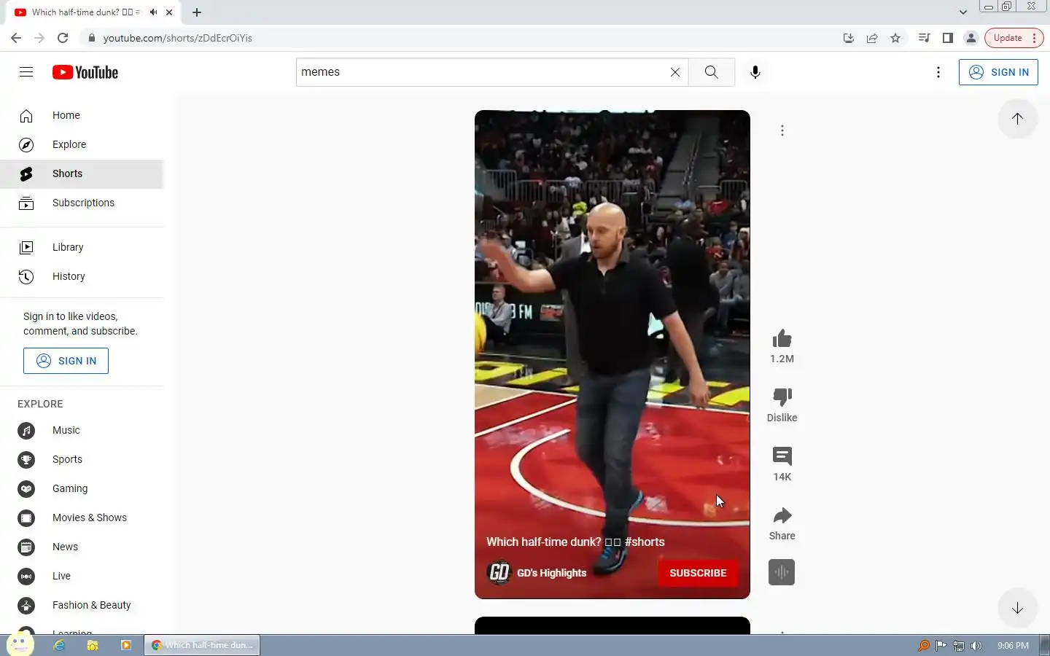Screen dimensions: 1050x656
Task: Browse News category
Action: 82,547
